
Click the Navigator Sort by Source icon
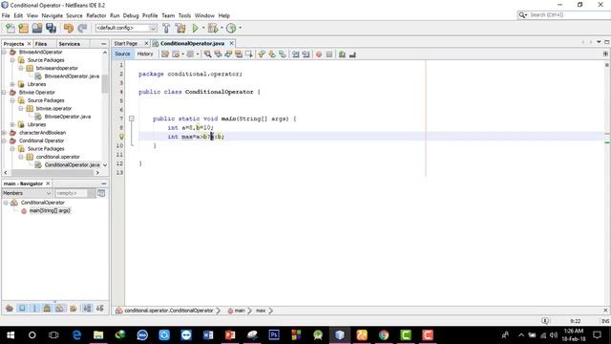(x=100, y=308)
